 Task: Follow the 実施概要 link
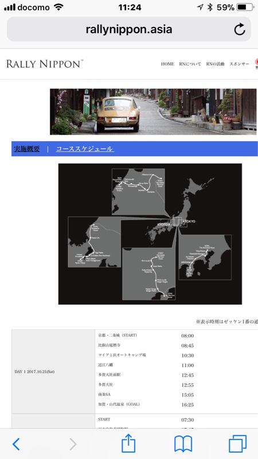pos(26,149)
